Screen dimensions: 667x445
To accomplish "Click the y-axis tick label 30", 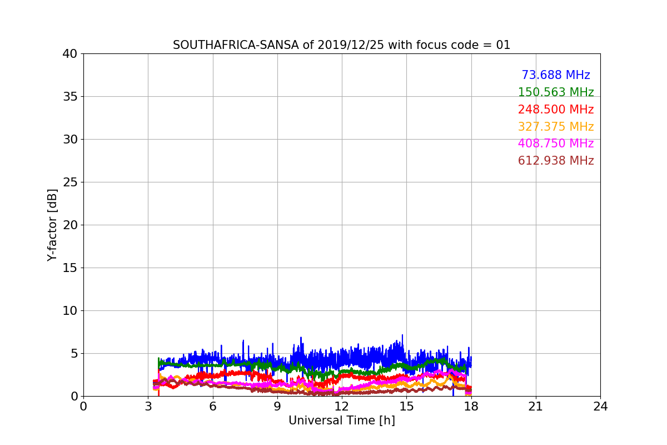I will [x=70, y=140].
